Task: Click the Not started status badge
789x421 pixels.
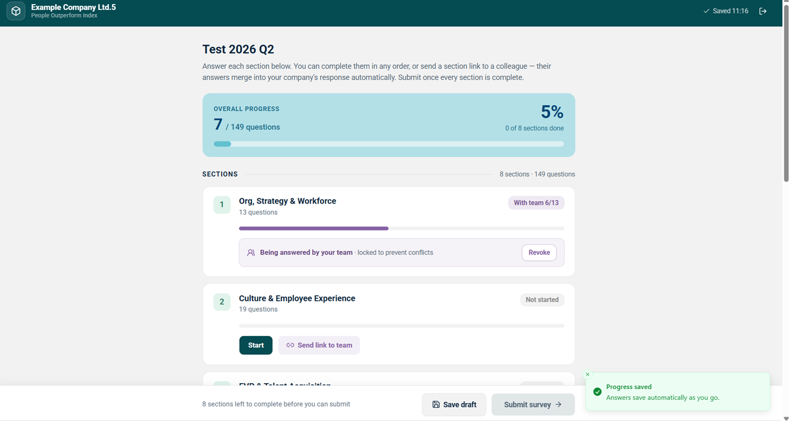Action: (542, 300)
